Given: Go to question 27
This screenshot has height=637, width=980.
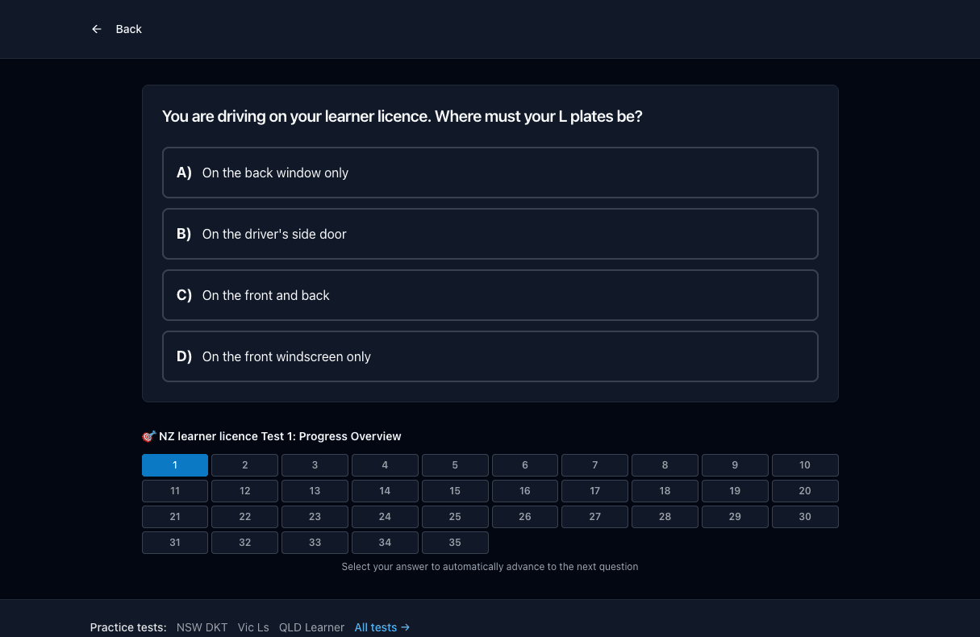Looking at the screenshot, I should (x=594, y=517).
